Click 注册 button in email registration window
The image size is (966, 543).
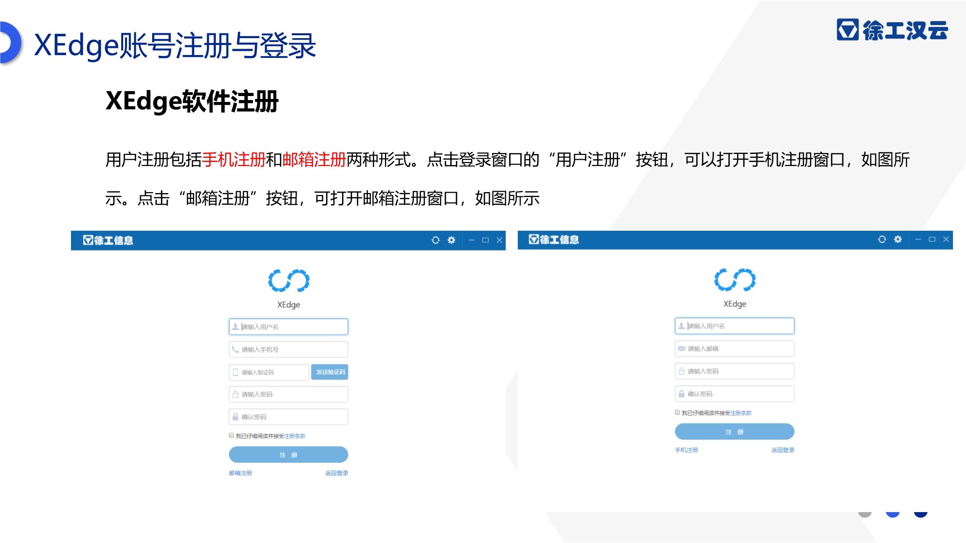(x=734, y=432)
